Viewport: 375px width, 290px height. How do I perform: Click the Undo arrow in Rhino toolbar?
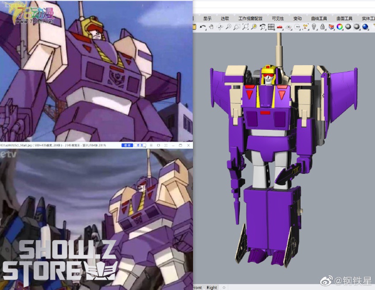point(203,27)
